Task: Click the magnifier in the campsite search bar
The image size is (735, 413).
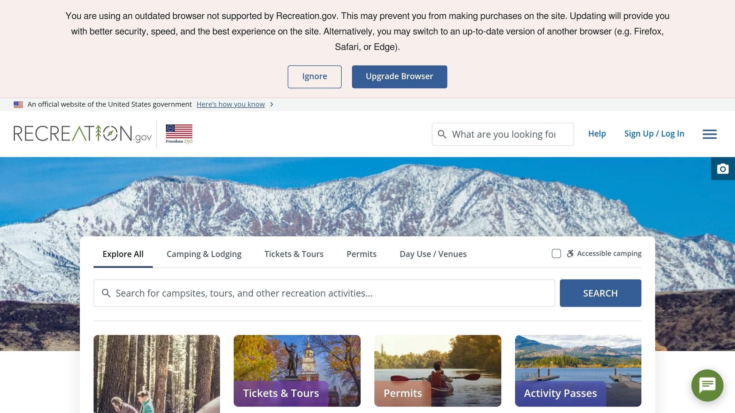Action: [x=106, y=293]
